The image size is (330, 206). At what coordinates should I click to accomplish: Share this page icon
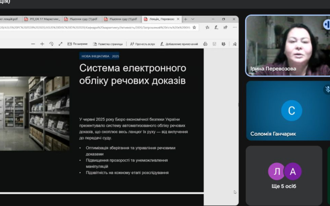click(225, 27)
